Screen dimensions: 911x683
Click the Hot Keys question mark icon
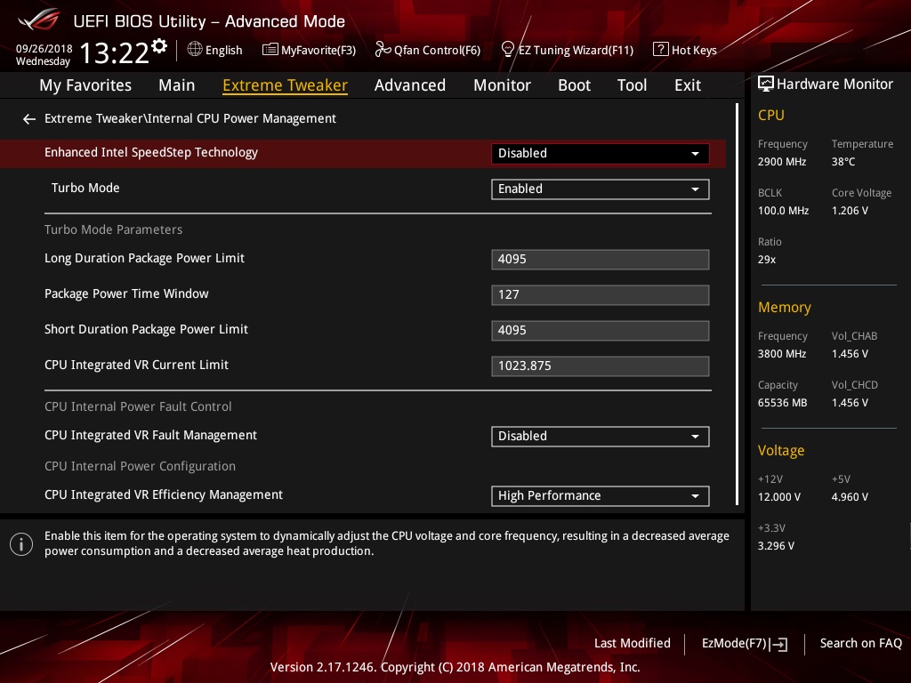pyautogui.click(x=661, y=50)
